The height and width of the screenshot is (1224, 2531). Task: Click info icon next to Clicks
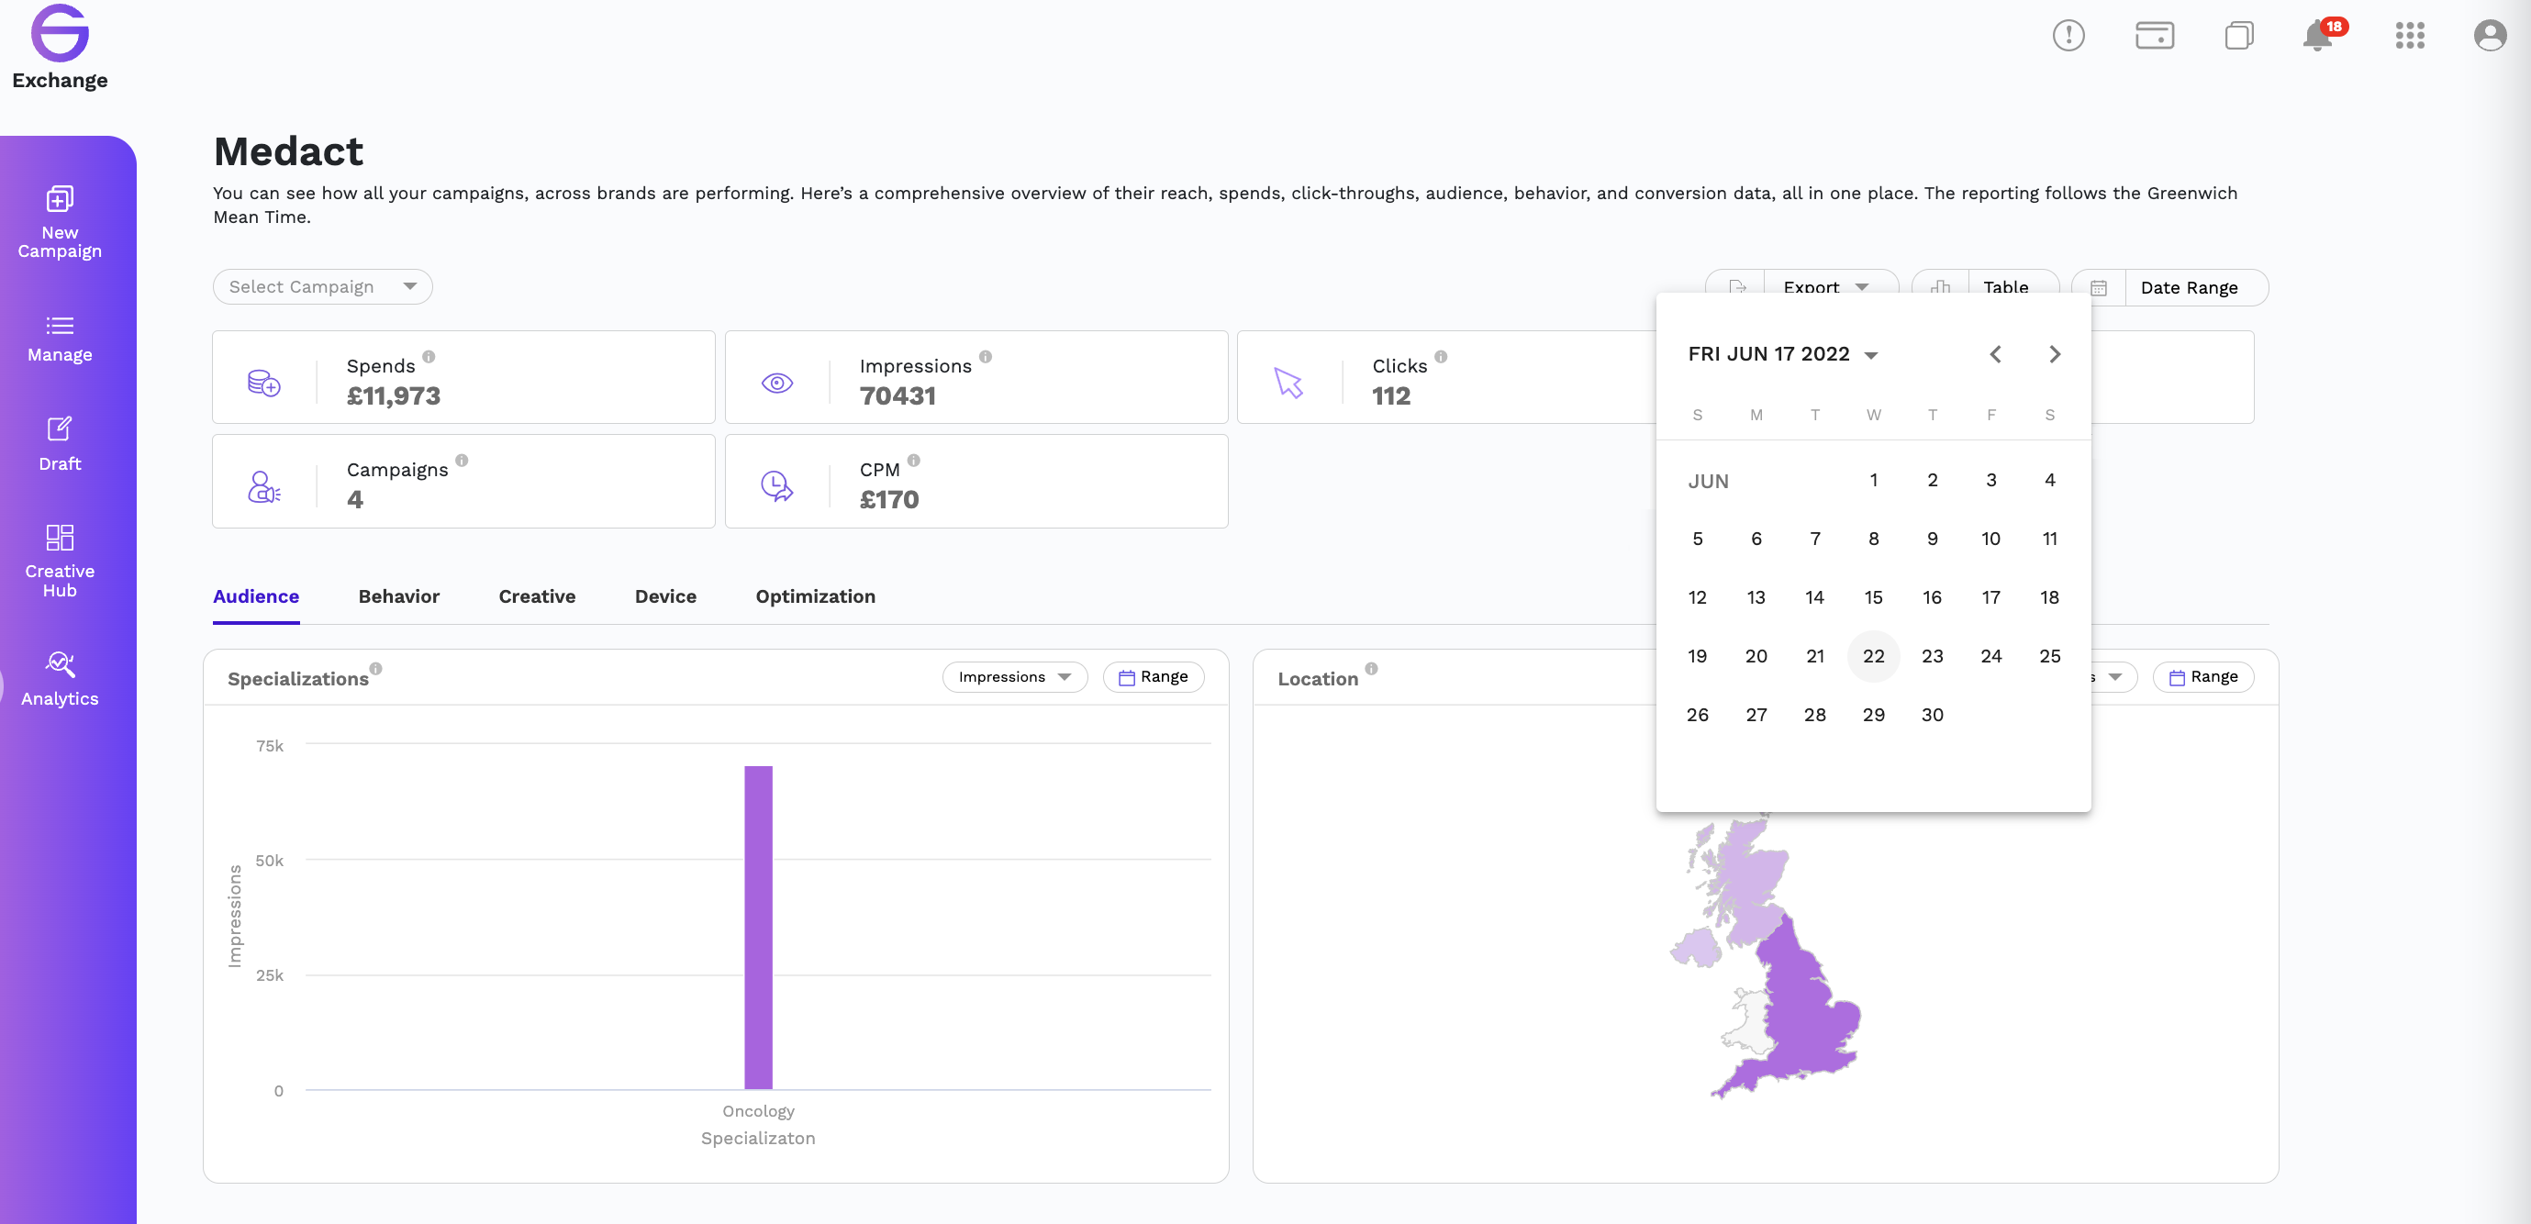tap(1441, 357)
